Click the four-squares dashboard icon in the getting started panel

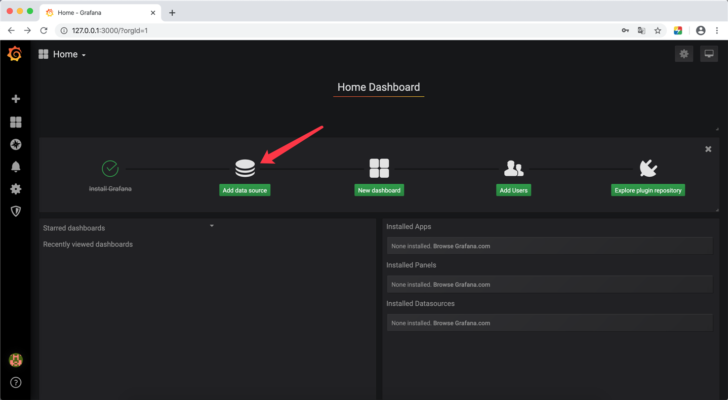click(x=379, y=168)
